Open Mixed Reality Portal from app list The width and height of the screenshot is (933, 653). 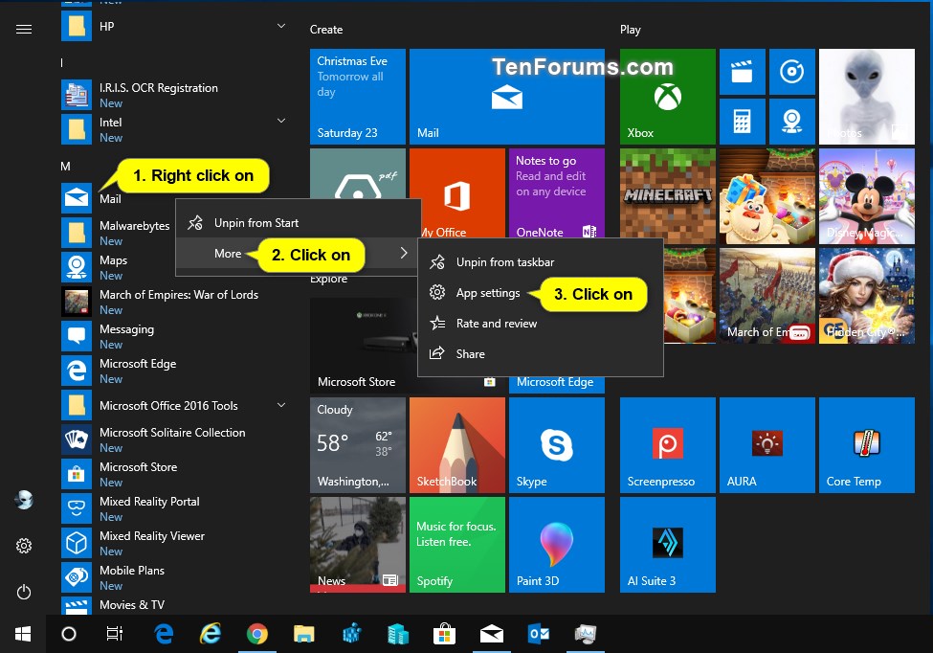[x=149, y=502]
